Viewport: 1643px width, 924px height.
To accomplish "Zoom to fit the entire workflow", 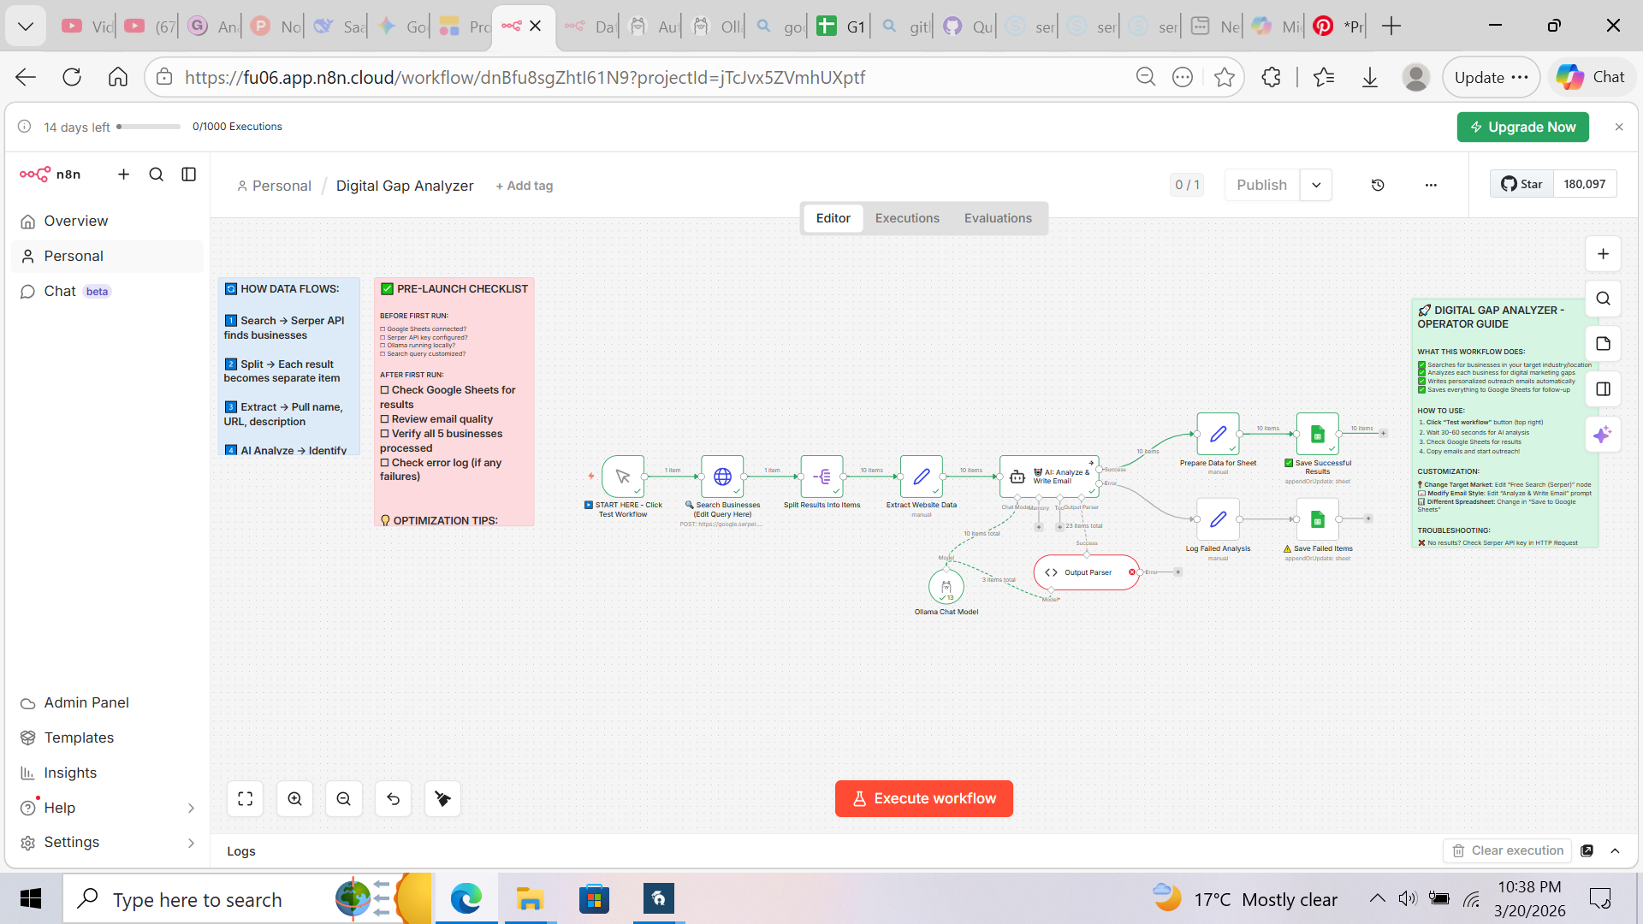I will (246, 798).
